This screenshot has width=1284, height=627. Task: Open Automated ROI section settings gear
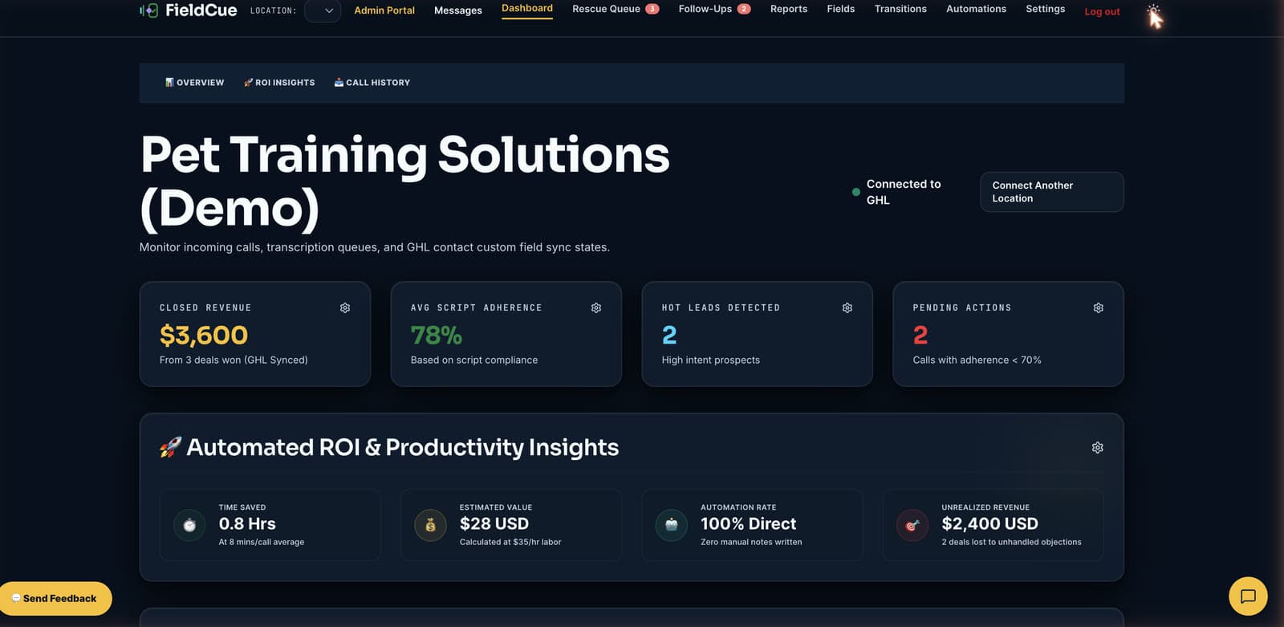(x=1098, y=448)
